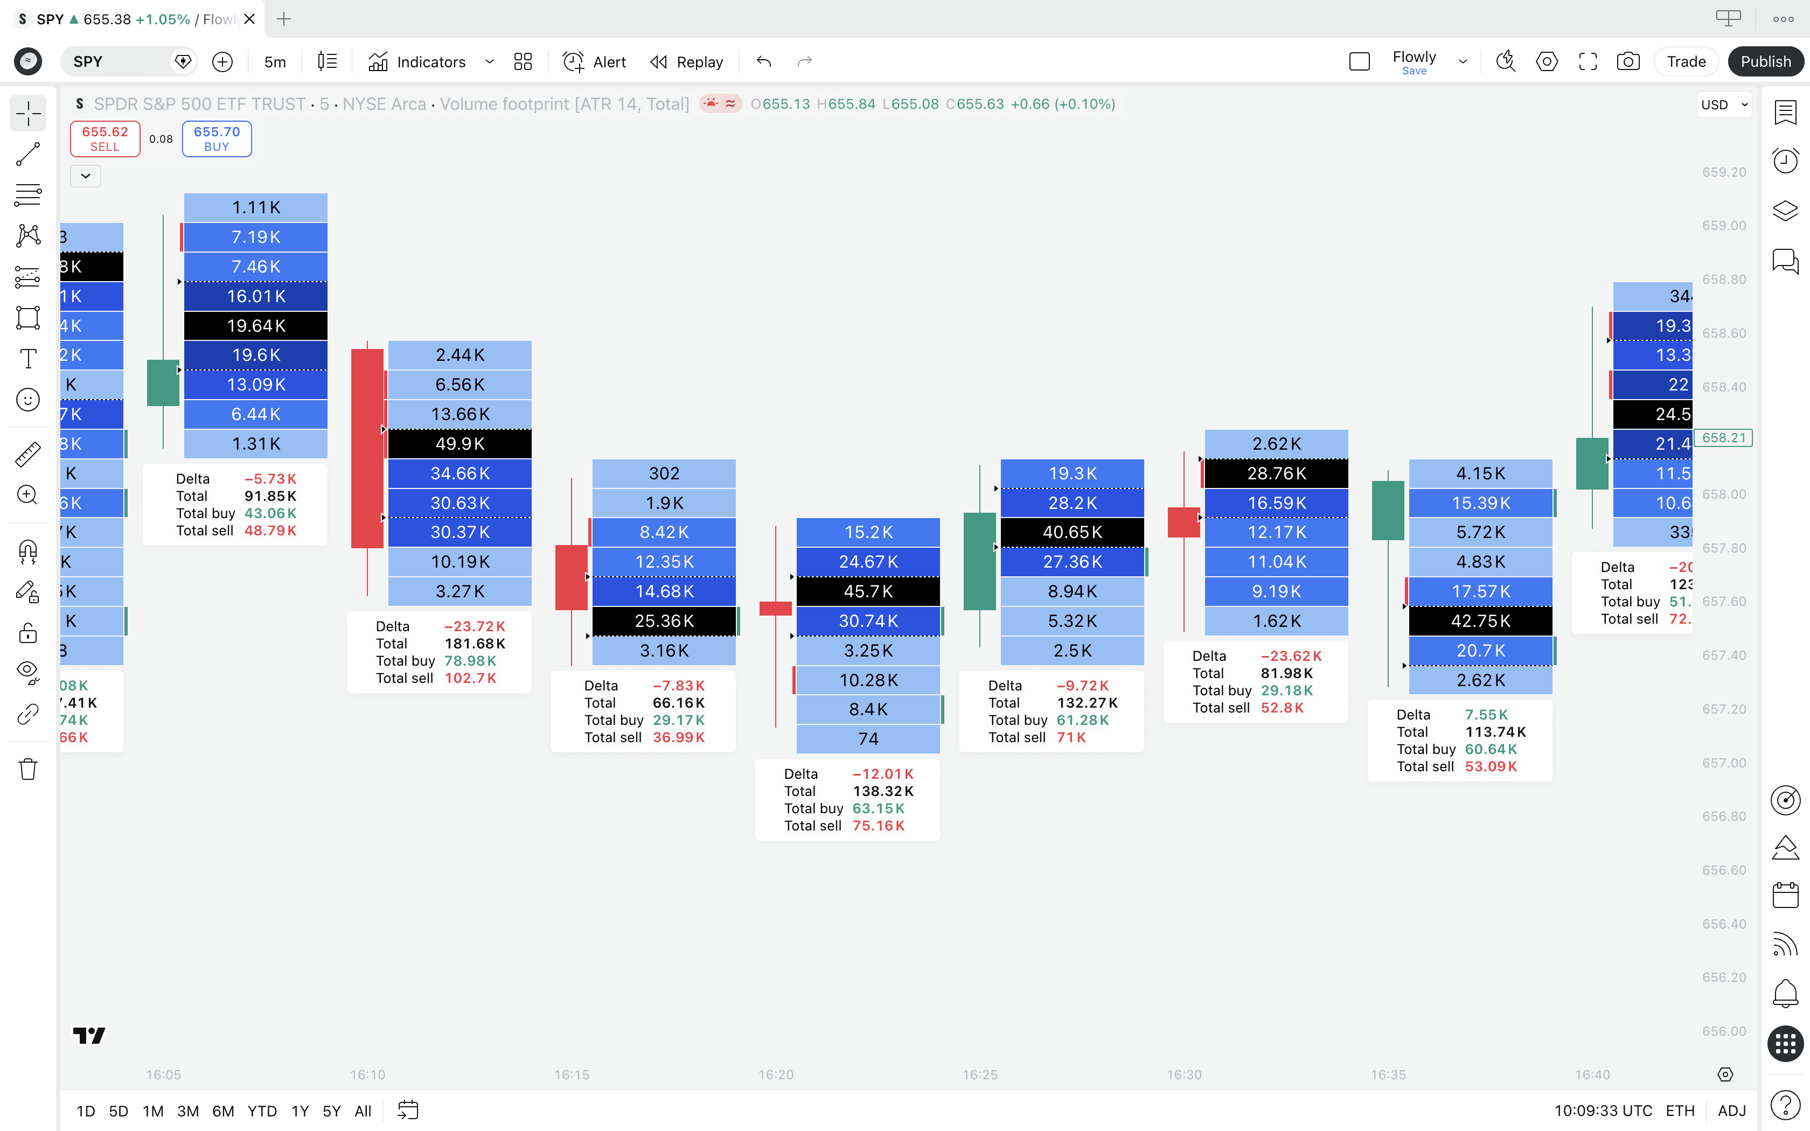Screen dimensions: 1810x1131
Task: Open the chats panel icon
Action: point(1785,261)
